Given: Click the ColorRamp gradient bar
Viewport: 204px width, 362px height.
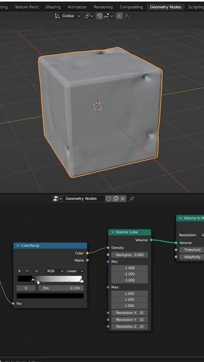Looking at the screenshot, I should pyautogui.click(x=50, y=279).
